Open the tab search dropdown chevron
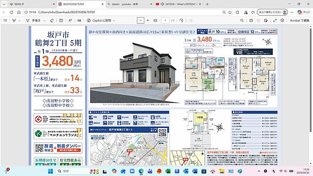Screen dimensions: 313x176 tap(4, 4)
